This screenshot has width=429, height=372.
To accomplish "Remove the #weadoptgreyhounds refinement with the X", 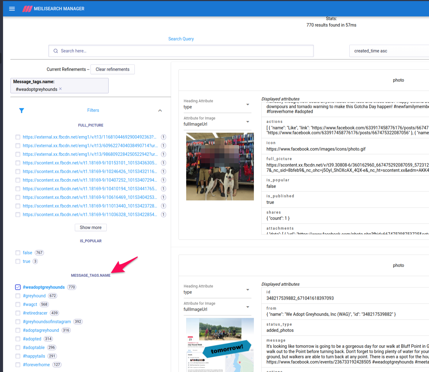I will point(60,89).
